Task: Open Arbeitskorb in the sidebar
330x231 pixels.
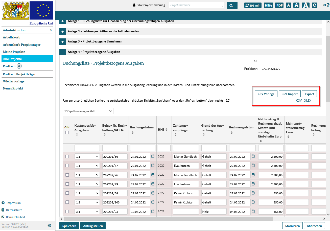Action: 27,37
